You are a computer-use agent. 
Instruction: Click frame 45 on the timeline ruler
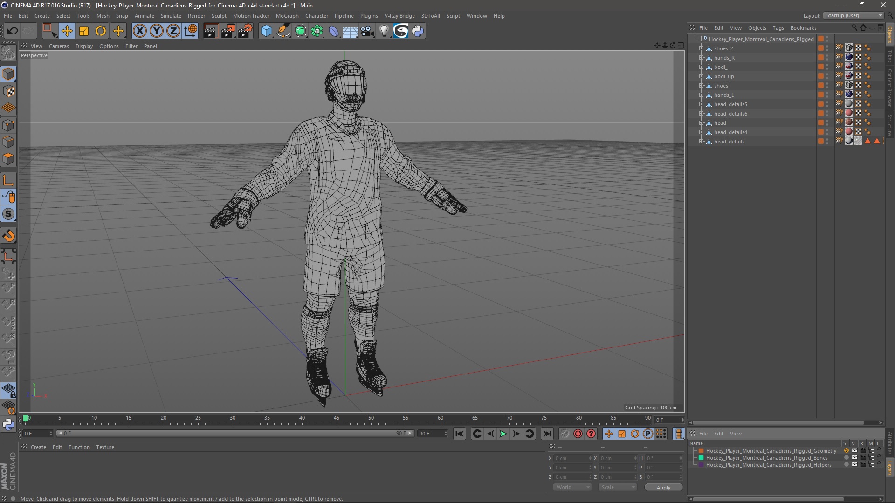337,418
